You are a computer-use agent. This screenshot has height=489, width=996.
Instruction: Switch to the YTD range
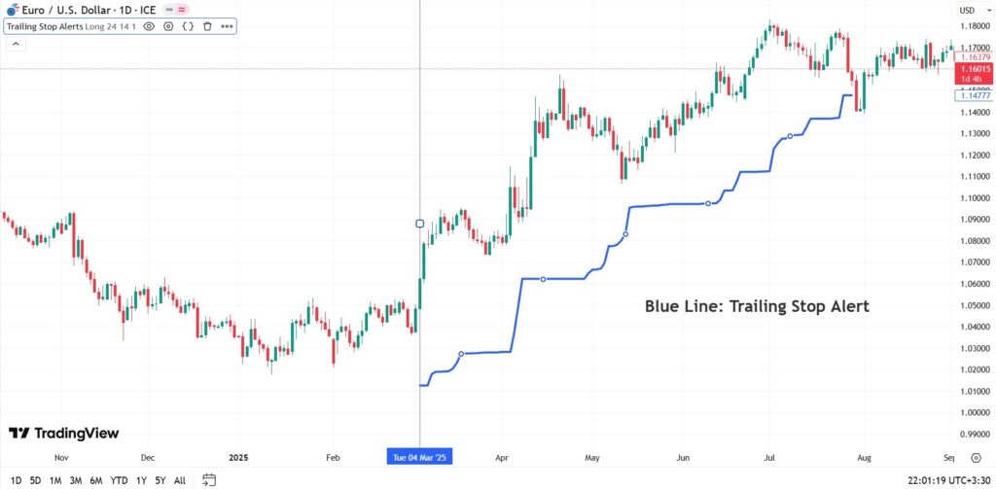119,479
